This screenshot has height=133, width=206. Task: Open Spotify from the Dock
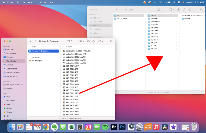click(105, 127)
